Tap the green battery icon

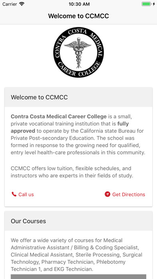point(146,4)
